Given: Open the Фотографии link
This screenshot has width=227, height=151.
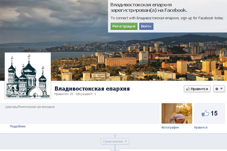Looking at the screenshot, I should click(x=170, y=128).
